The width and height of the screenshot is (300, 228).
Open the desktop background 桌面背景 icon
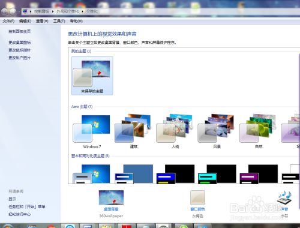point(111,197)
